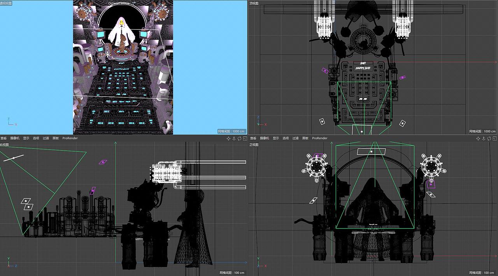The height and width of the screenshot is (276, 498).
Task: Select bottom-right white light in the top view
Action: (x=403, y=124)
